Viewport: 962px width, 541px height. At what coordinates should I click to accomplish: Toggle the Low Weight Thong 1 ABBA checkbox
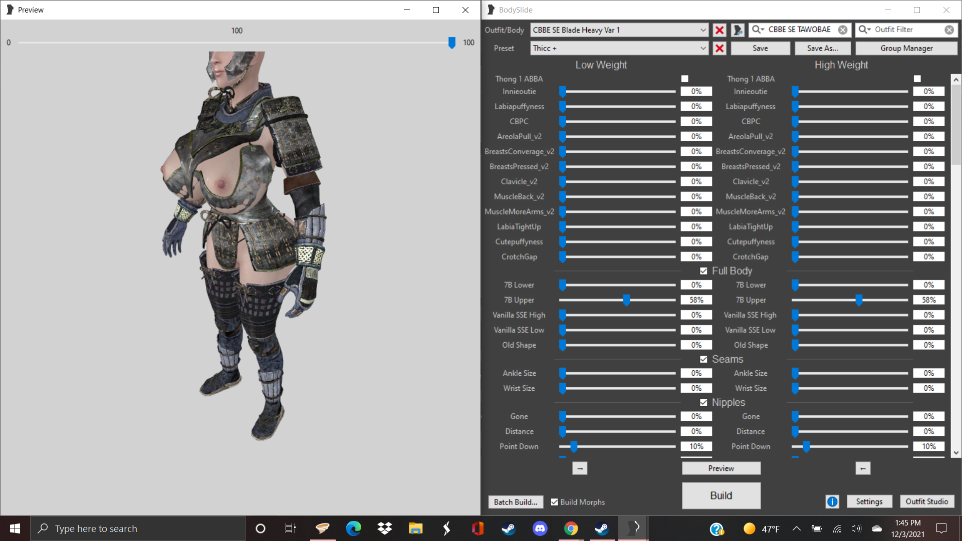coord(685,79)
